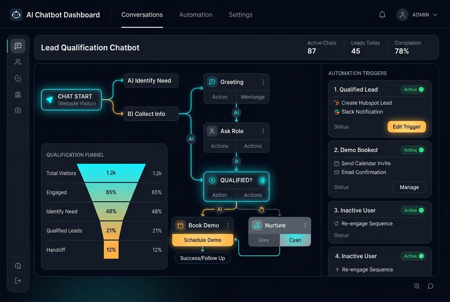The image size is (450, 302).
Task: Click the logout icon in the sidebar
Action: pos(18,281)
